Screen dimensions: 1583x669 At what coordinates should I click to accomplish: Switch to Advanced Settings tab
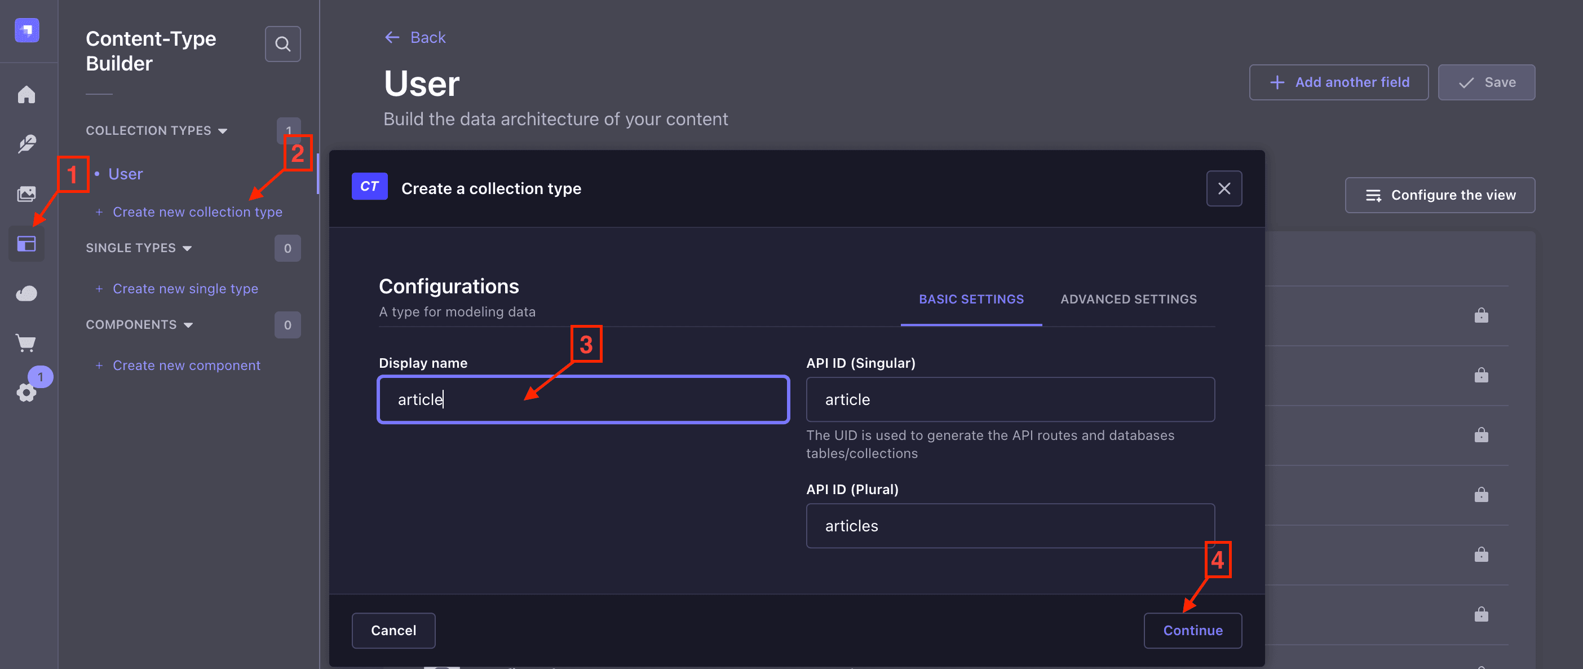[1128, 300]
